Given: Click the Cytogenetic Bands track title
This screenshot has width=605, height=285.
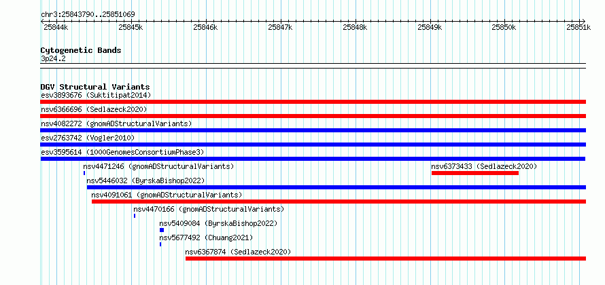Looking at the screenshot, I should (81, 50).
